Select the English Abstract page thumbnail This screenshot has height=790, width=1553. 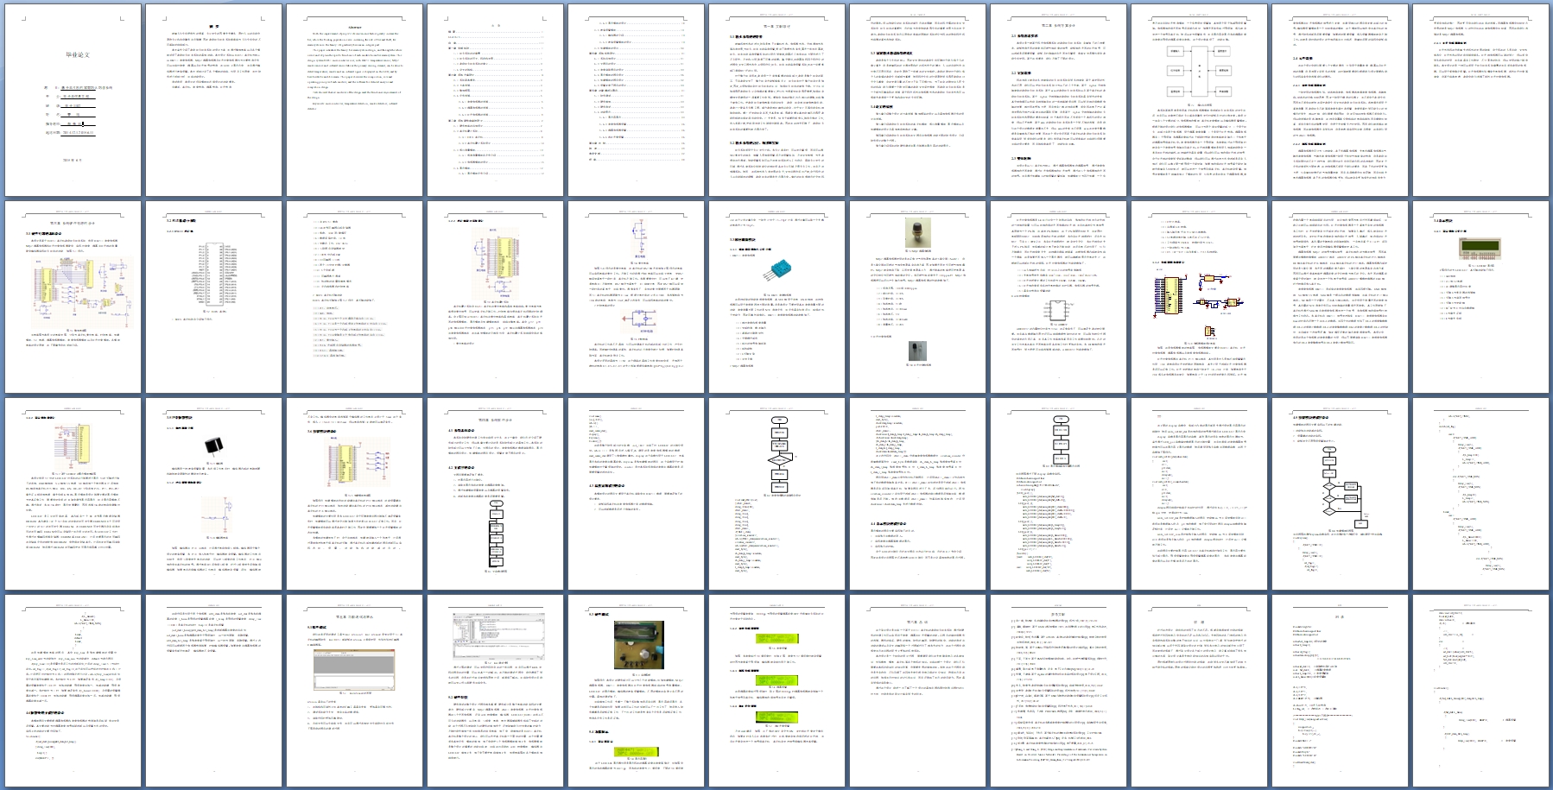[x=354, y=100]
